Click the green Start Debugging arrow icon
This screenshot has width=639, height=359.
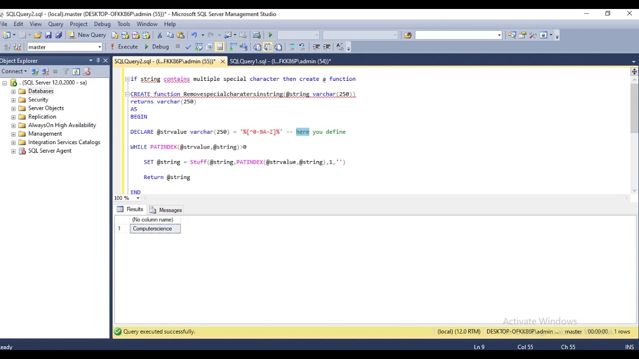coord(270,35)
